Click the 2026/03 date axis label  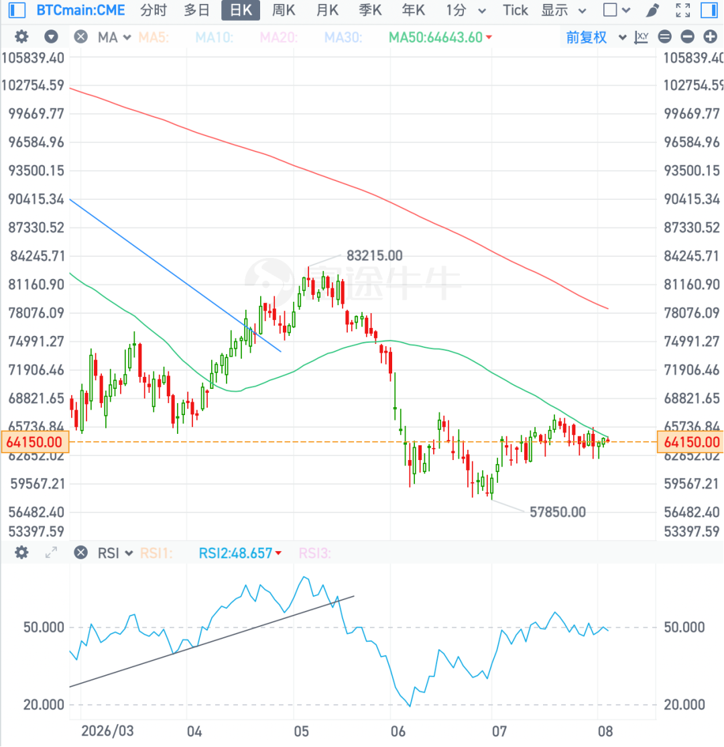[107, 731]
